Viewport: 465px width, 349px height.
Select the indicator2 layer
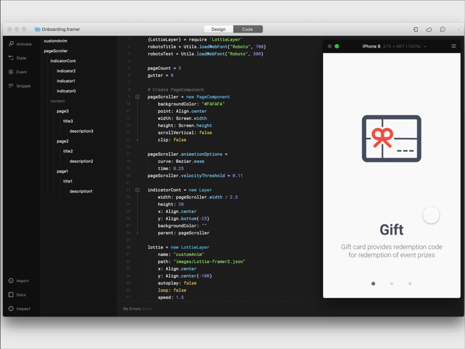(66, 71)
